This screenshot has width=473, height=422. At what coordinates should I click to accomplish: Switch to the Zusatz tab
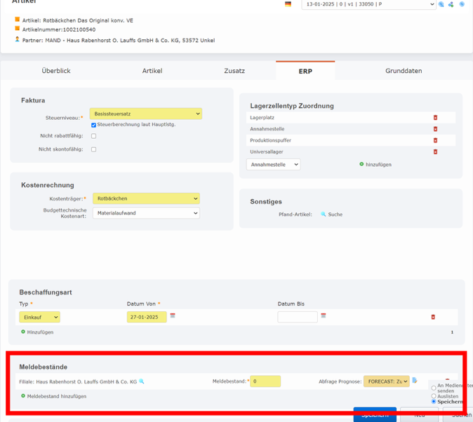click(234, 71)
